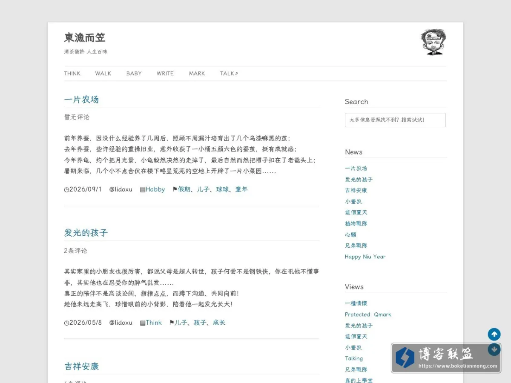511x383 pixels.
Task: Click the scroll-to-top arrow button
Action: click(x=494, y=334)
